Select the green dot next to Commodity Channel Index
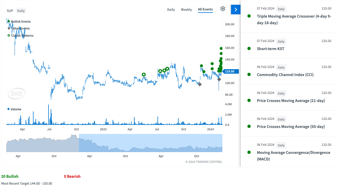337x187 pixels. tap(249, 75)
